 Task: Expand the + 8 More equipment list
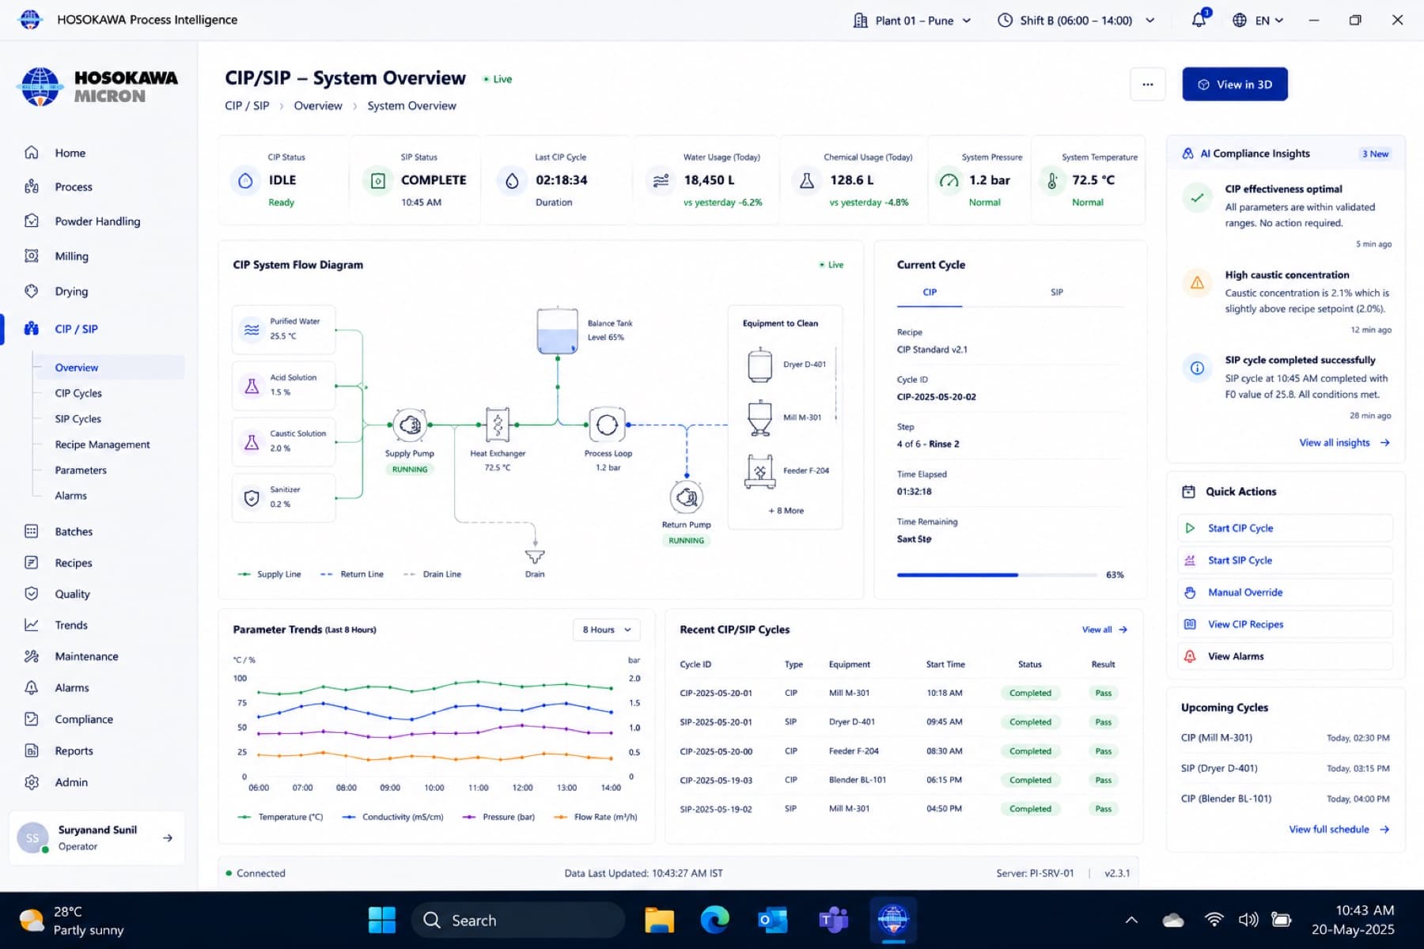coord(786,511)
